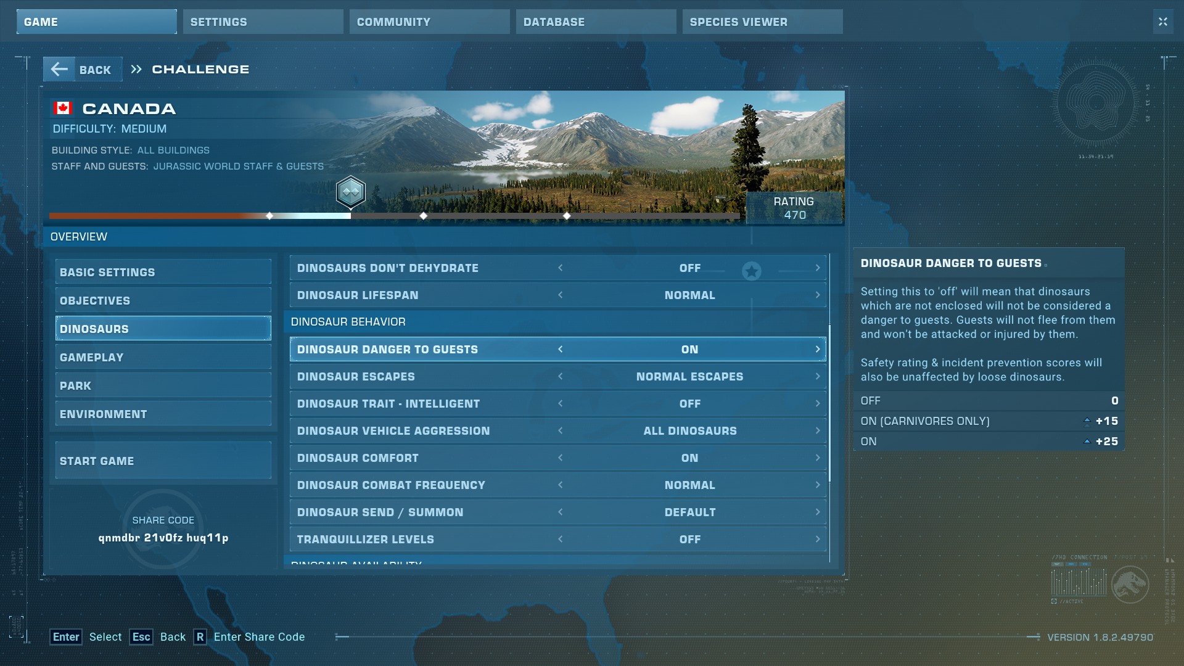1184x666 pixels.
Task: Click the settings list vertical scrollbar
Action: click(830, 403)
